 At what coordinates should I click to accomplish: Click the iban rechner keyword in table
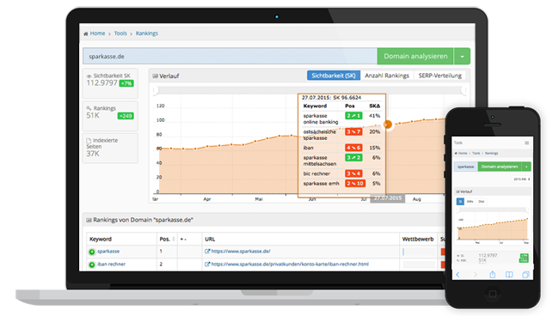click(x=111, y=264)
